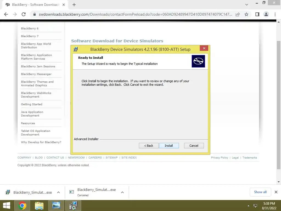Click the address bar URL

click(x=135, y=14)
